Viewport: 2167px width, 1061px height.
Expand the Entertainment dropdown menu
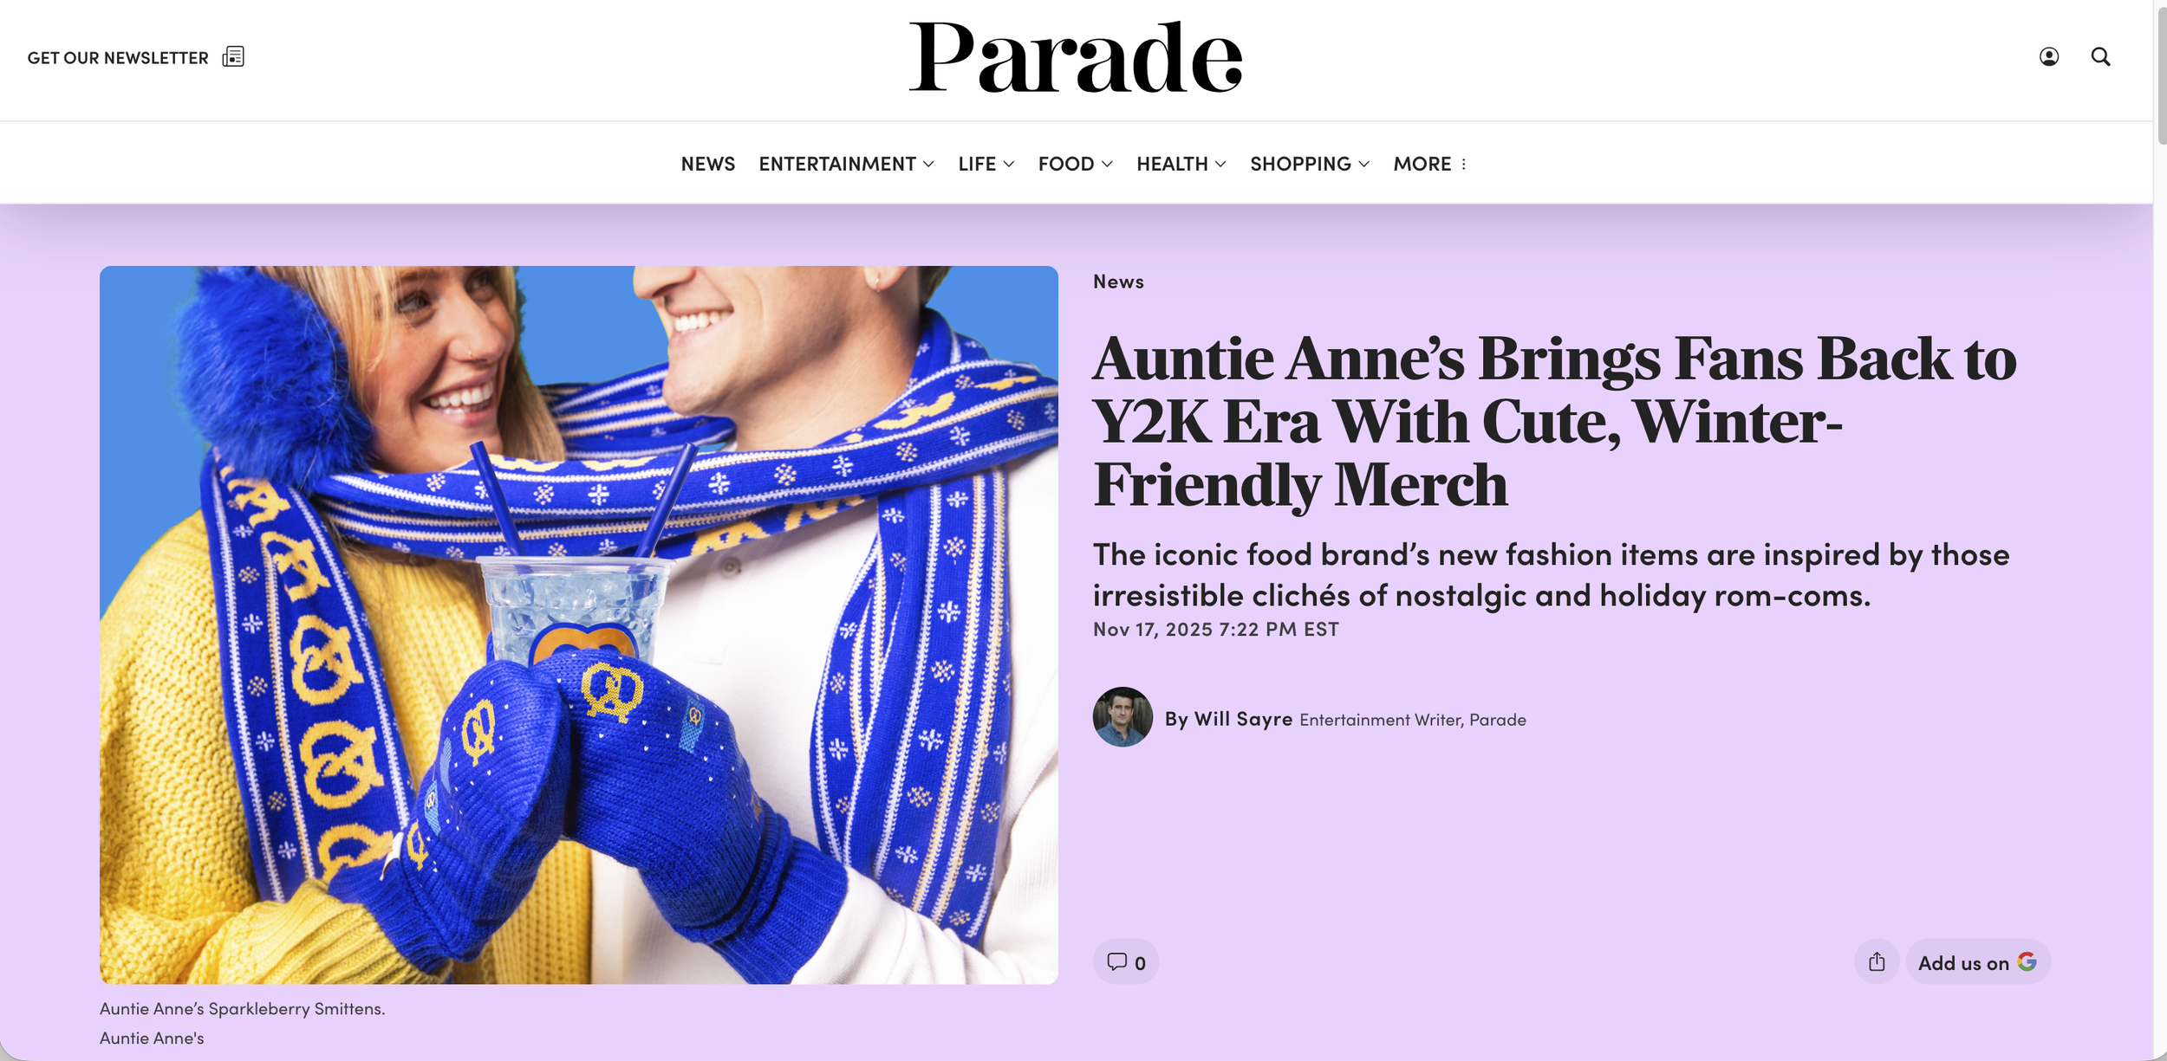click(x=846, y=164)
